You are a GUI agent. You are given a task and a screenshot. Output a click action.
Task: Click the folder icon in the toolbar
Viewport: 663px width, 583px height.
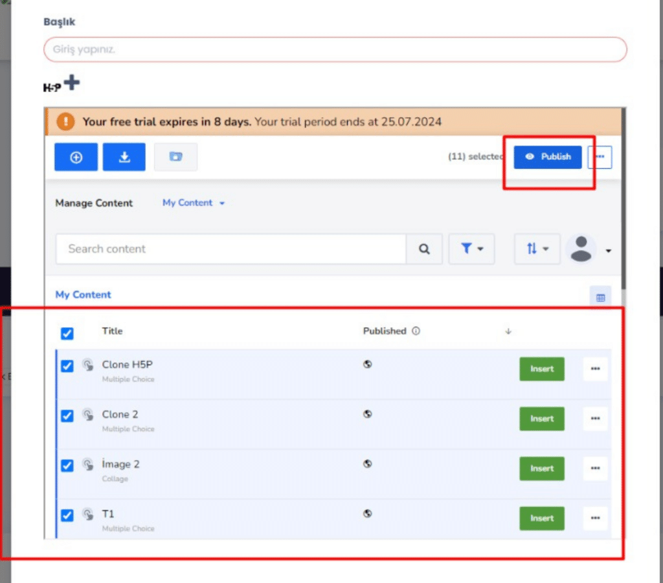[x=175, y=157]
